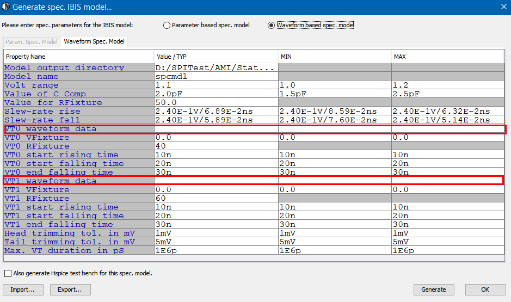
Task: Switch to Waveform Spec. Model tab
Action: point(94,42)
